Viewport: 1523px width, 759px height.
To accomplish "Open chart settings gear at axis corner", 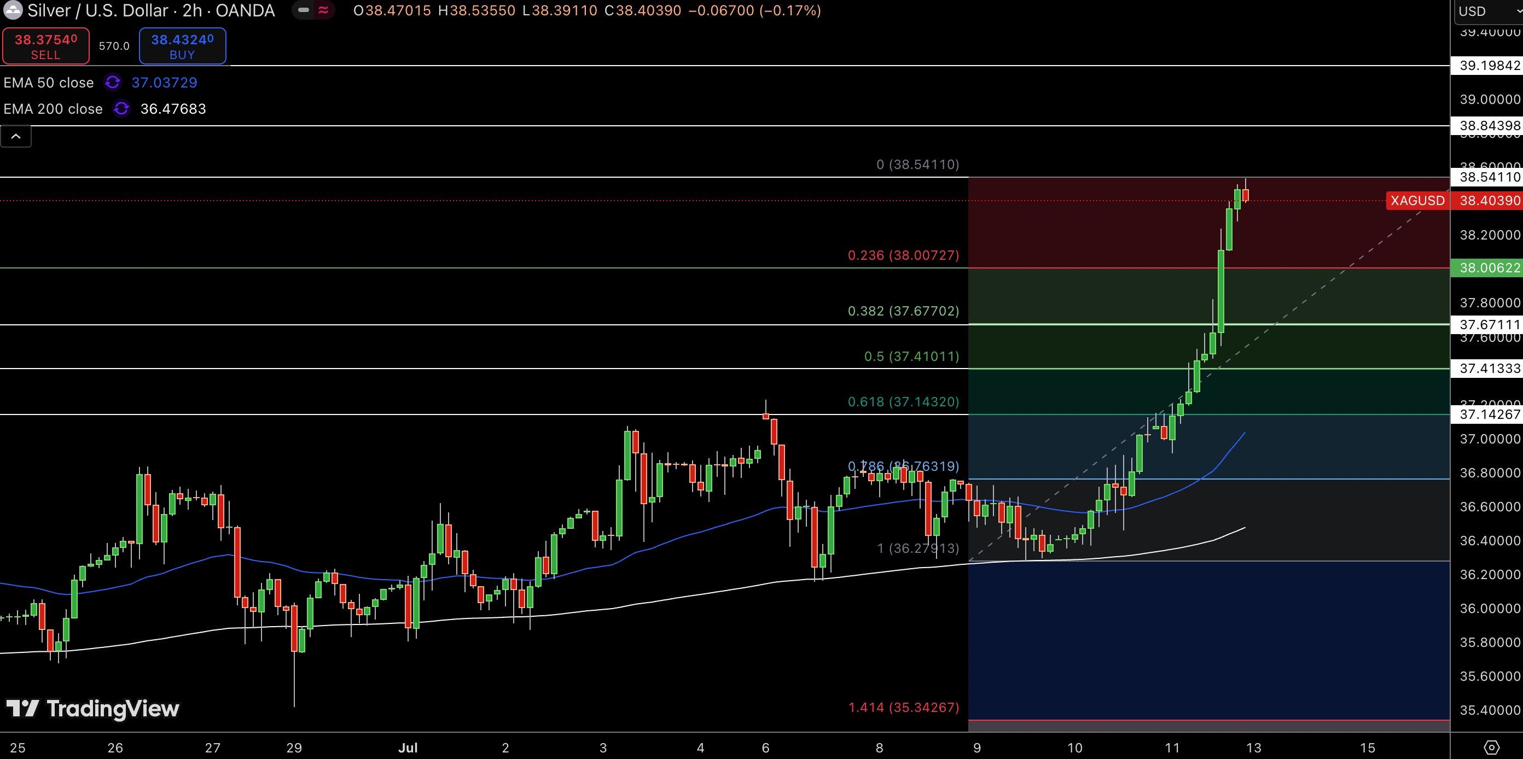I will point(1492,747).
